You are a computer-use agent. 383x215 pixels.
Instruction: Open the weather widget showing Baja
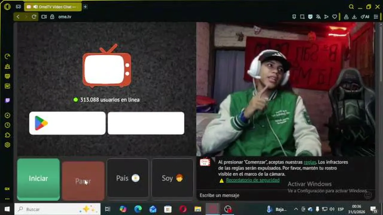(x=277, y=209)
